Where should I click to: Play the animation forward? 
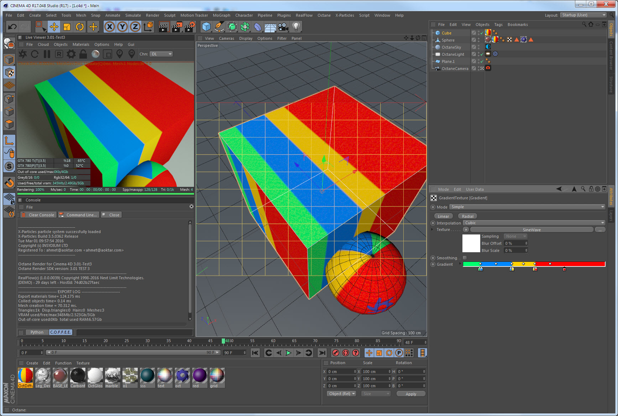(x=288, y=353)
